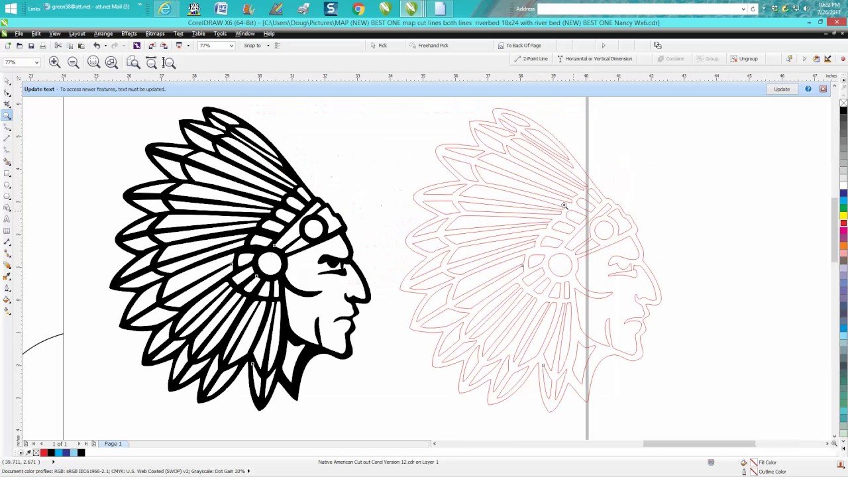848x477 pixels.
Task: Select the Crop tool in toolbox
Action: 7,104
